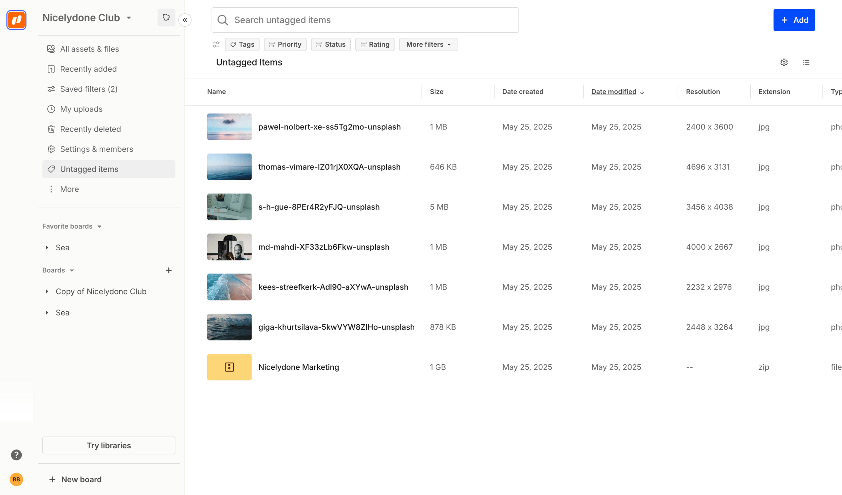Open the Status filter
The width and height of the screenshot is (842, 495).
[331, 45]
